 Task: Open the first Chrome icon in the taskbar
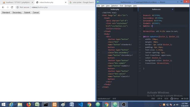pyautogui.click(x=89, y=104)
